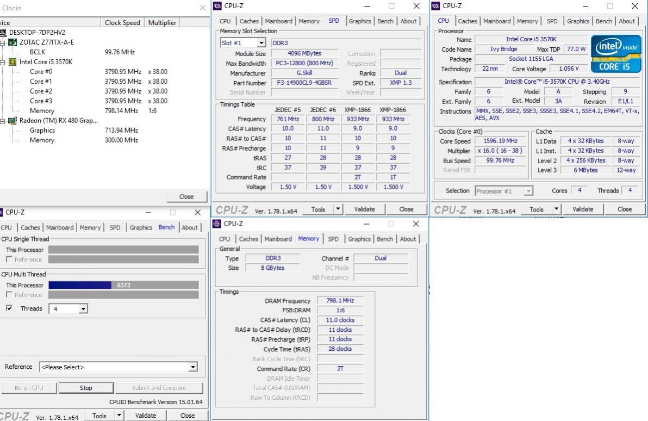Click the CPU-Z app icon in the SPD window title bar

coord(217,6)
